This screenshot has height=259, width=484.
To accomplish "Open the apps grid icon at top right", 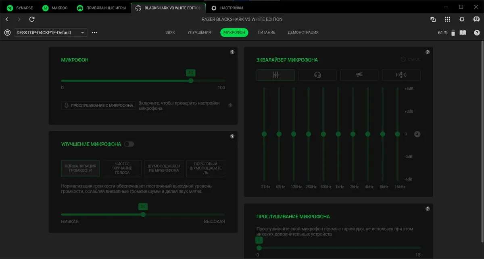I will (x=447, y=19).
